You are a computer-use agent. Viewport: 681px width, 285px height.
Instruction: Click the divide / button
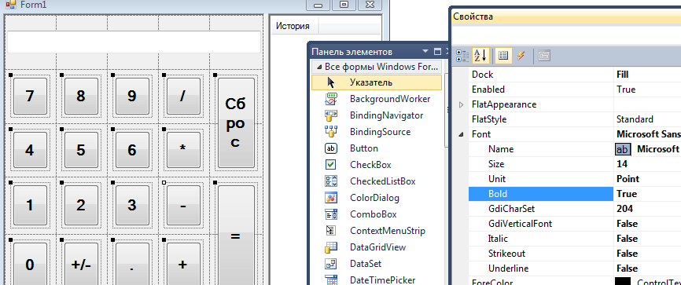[183, 96]
